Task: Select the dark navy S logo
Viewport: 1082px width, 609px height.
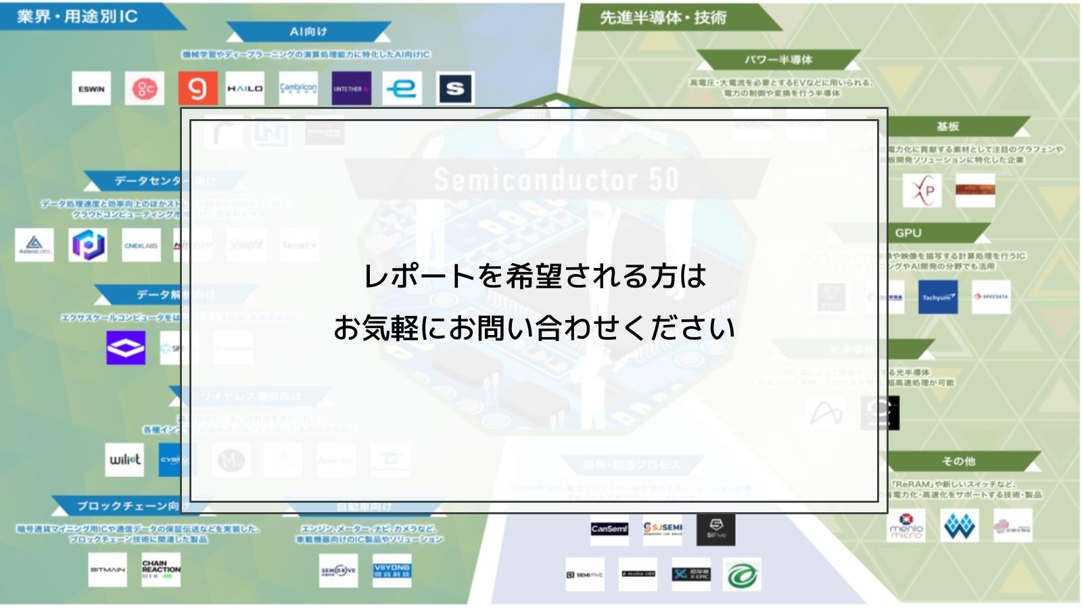Action: pos(455,89)
